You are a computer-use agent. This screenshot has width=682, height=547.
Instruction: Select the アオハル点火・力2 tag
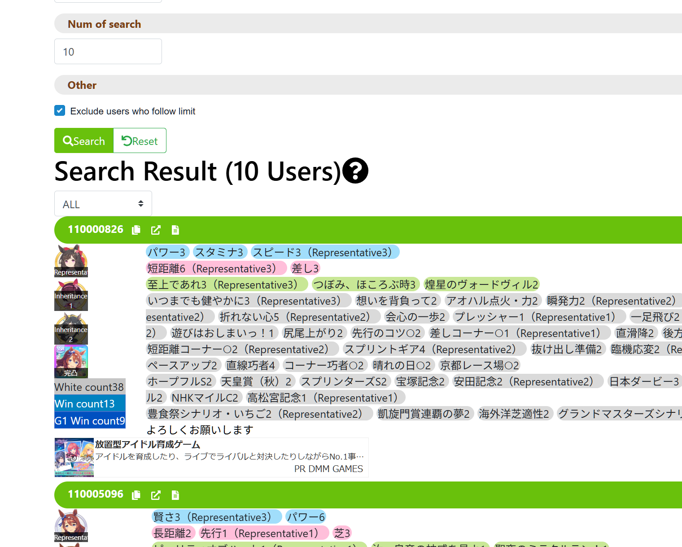pyautogui.click(x=493, y=301)
